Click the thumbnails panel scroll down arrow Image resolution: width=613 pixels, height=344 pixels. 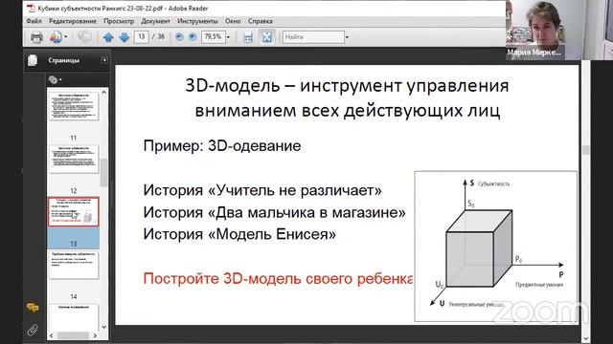[103, 327]
